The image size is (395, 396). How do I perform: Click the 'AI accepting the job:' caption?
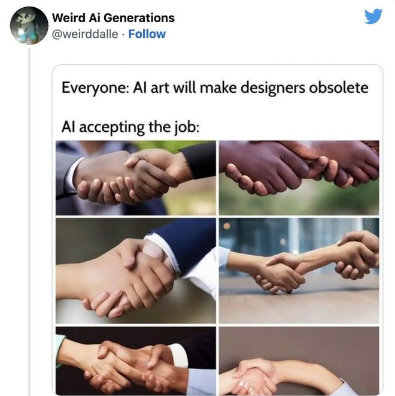pos(130,127)
